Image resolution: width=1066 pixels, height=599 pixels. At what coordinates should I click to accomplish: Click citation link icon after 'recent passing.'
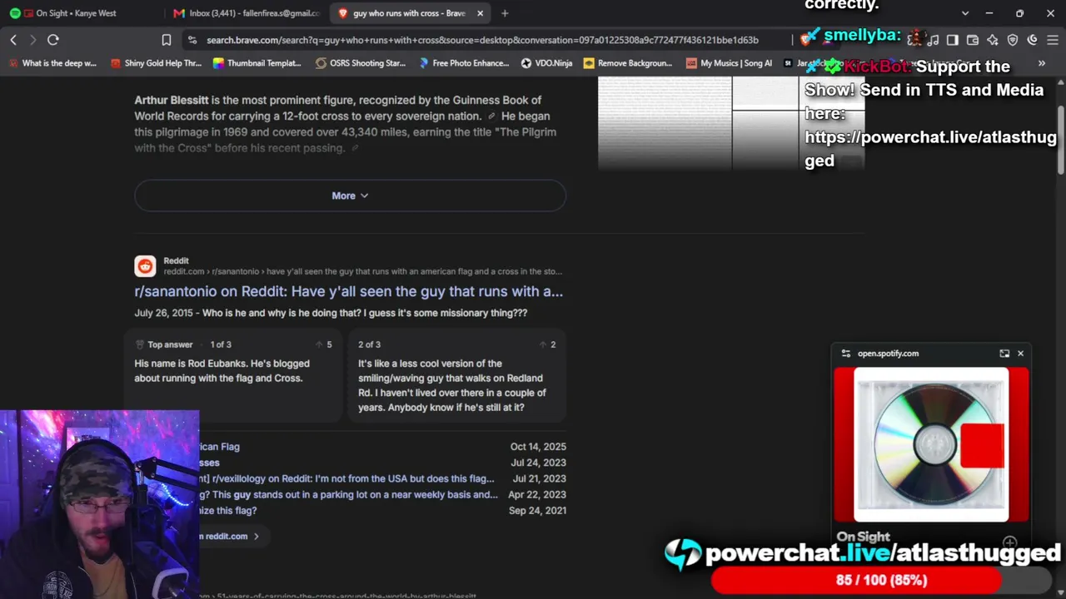(x=355, y=148)
